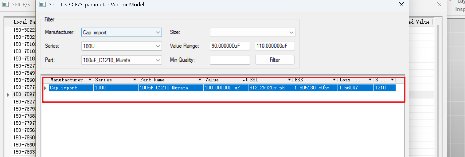Click the 100.000000 uF value cell
465x157 pixels.
[225, 88]
